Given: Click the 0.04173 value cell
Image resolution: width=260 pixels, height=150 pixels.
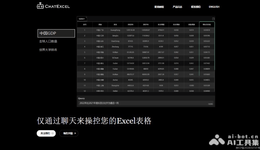Looking at the screenshot, I should (207, 52).
